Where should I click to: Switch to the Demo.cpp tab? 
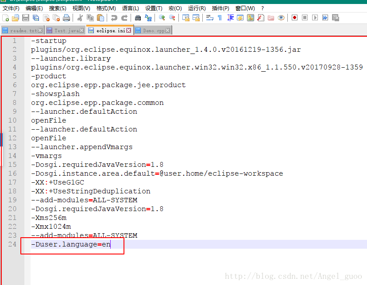click(x=153, y=31)
